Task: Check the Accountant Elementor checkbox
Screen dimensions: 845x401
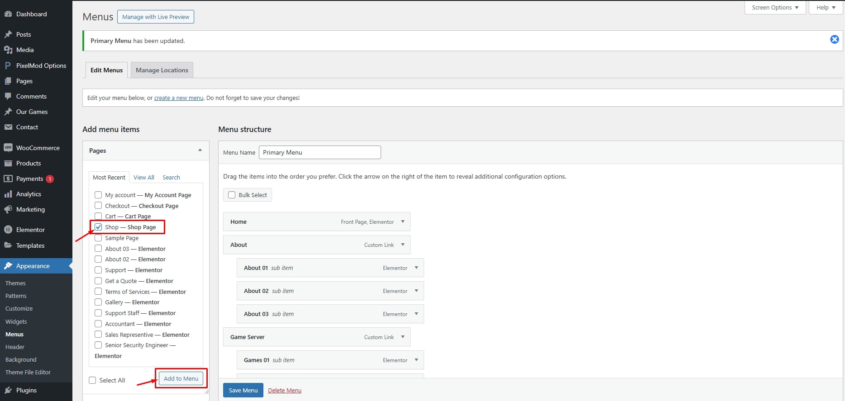Action: [98, 324]
